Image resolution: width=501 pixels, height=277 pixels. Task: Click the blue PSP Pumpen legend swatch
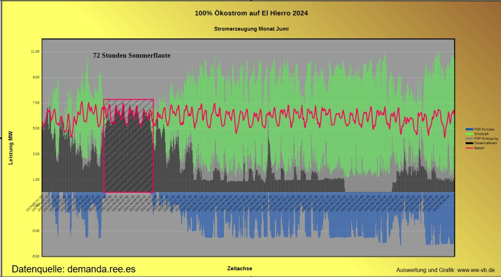pyautogui.click(x=469, y=130)
